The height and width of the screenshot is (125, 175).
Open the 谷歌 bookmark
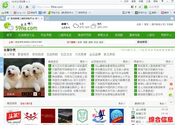click(x=42, y=13)
